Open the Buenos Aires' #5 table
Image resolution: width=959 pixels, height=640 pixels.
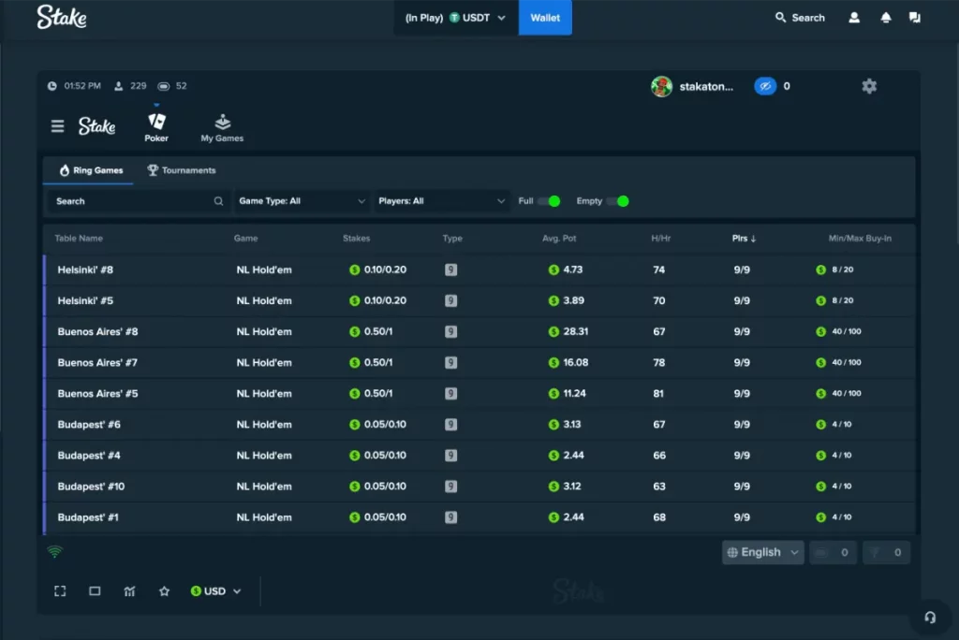pos(479,394)
